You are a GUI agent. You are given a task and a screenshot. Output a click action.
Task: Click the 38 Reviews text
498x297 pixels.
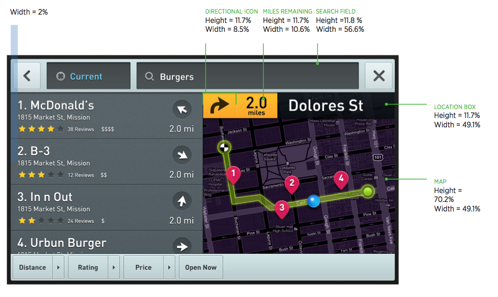coord(80,129)
